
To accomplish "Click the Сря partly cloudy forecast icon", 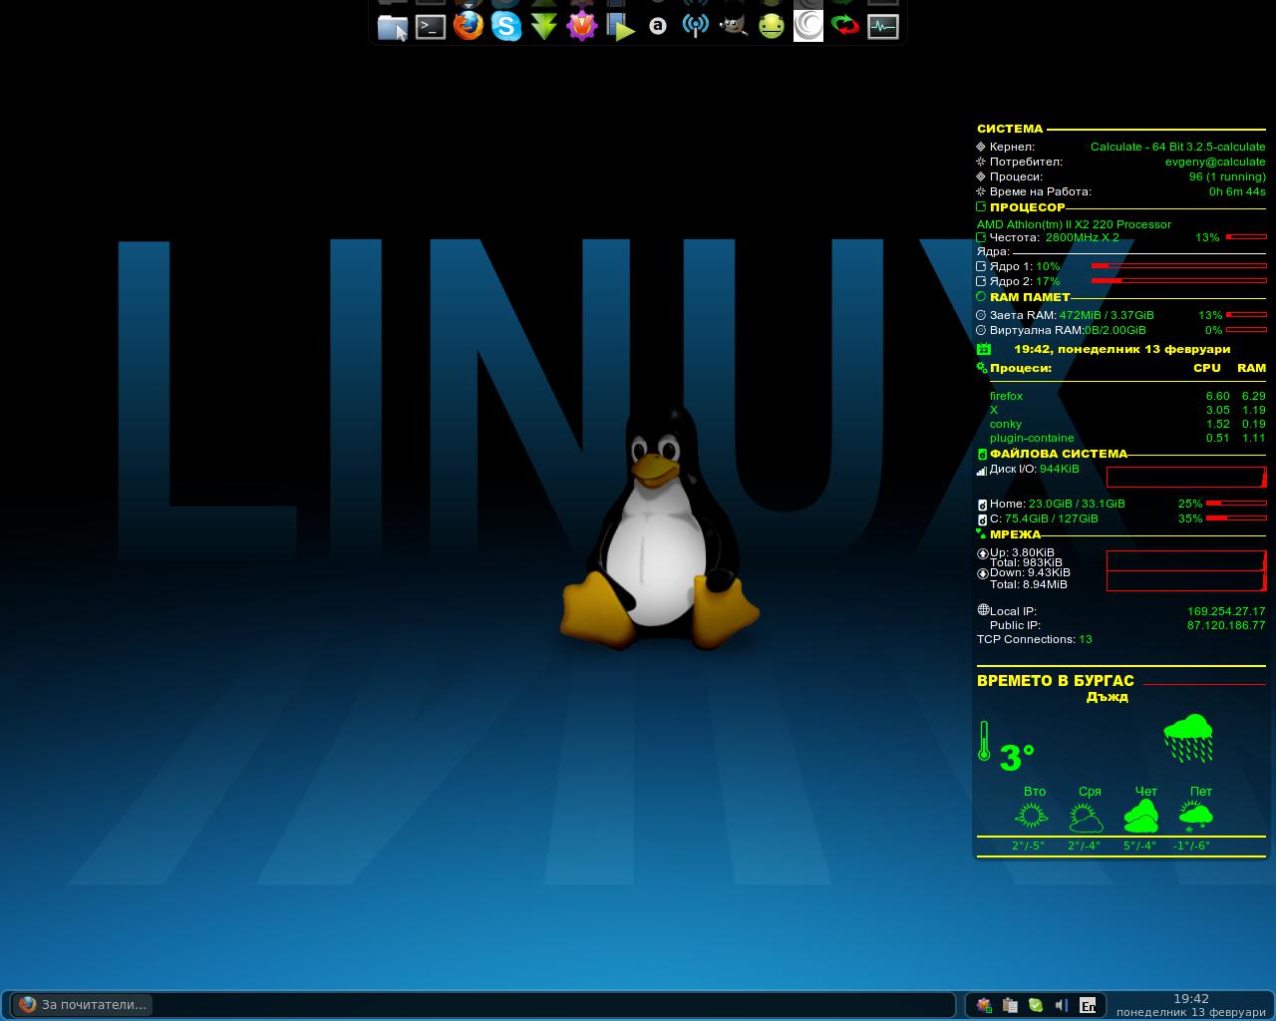I will pos(1086,818).
